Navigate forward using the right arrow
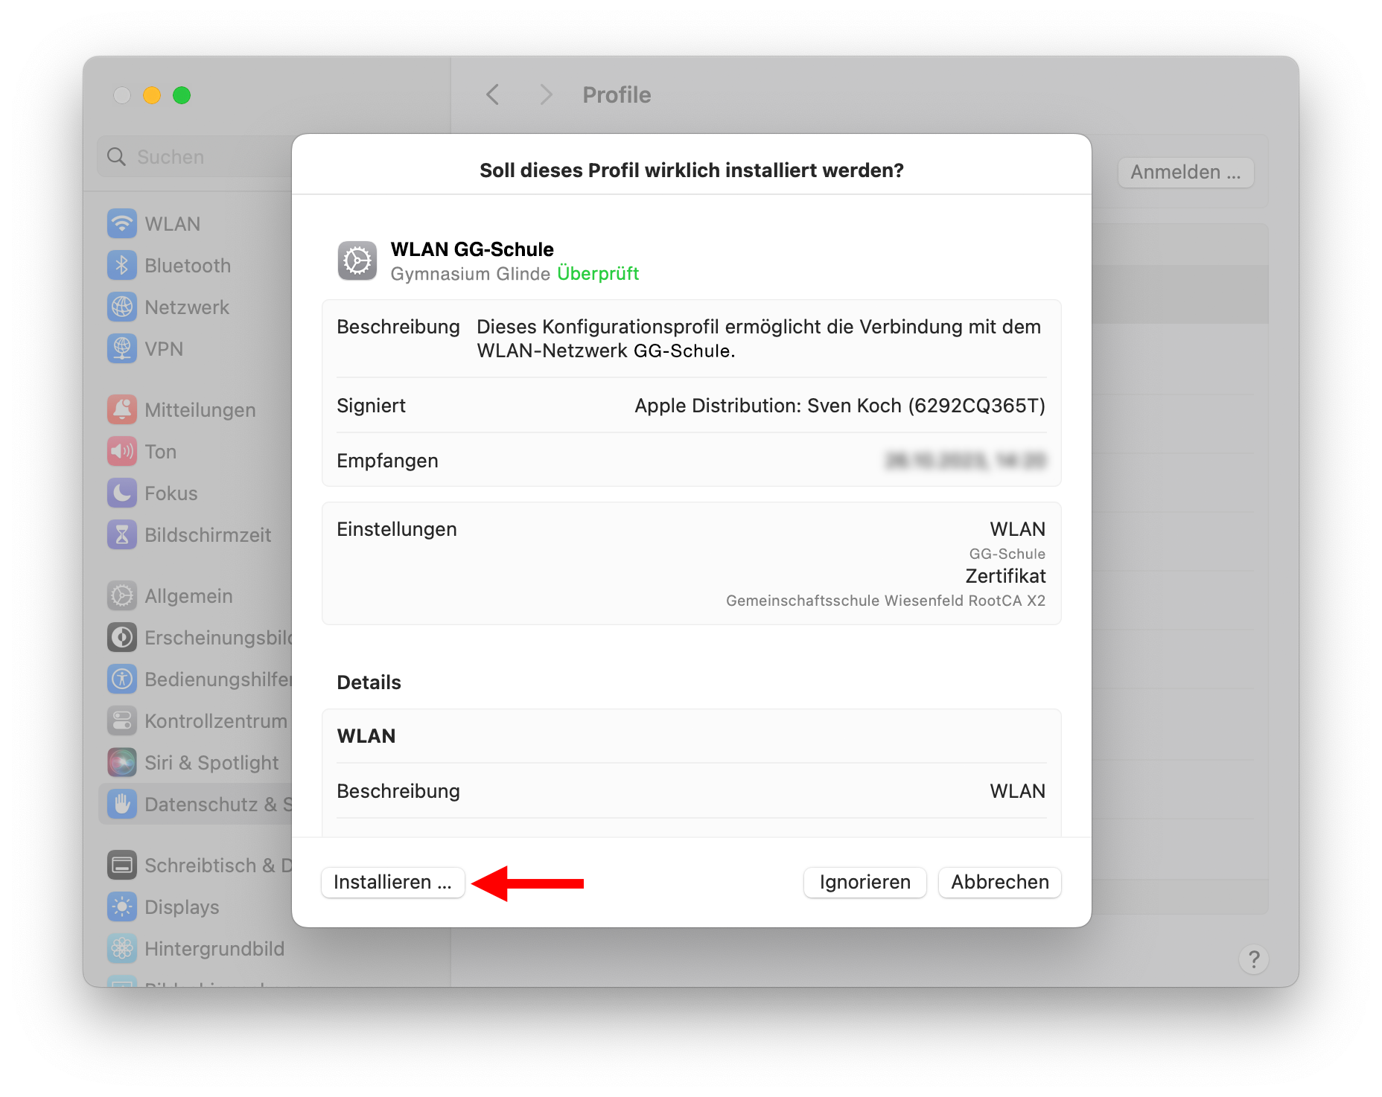This screenshot has width=1382, height=1097. (547, 95)
